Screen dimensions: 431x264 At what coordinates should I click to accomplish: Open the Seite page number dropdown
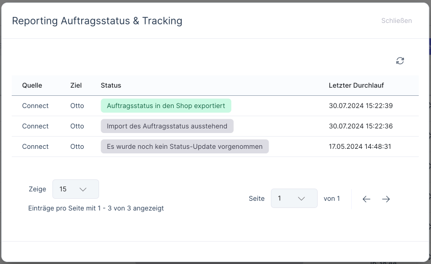coord(294,198)
